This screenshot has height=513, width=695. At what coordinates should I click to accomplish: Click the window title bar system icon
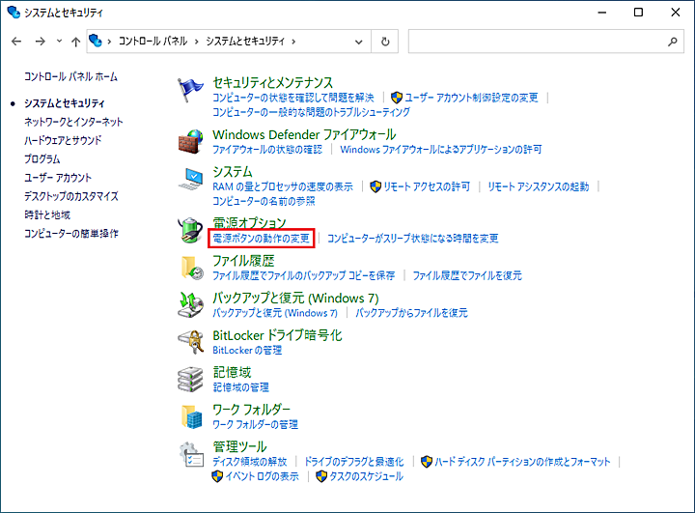[14, 13]
